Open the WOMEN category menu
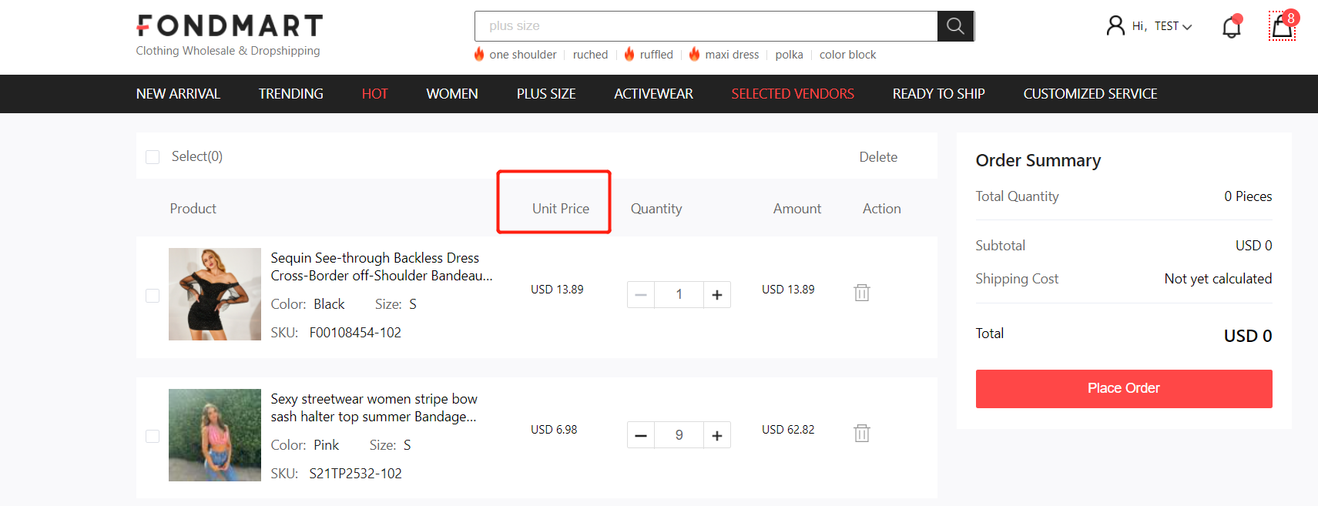Screen dimensions: 1318x506 click(x=451, y=94)
